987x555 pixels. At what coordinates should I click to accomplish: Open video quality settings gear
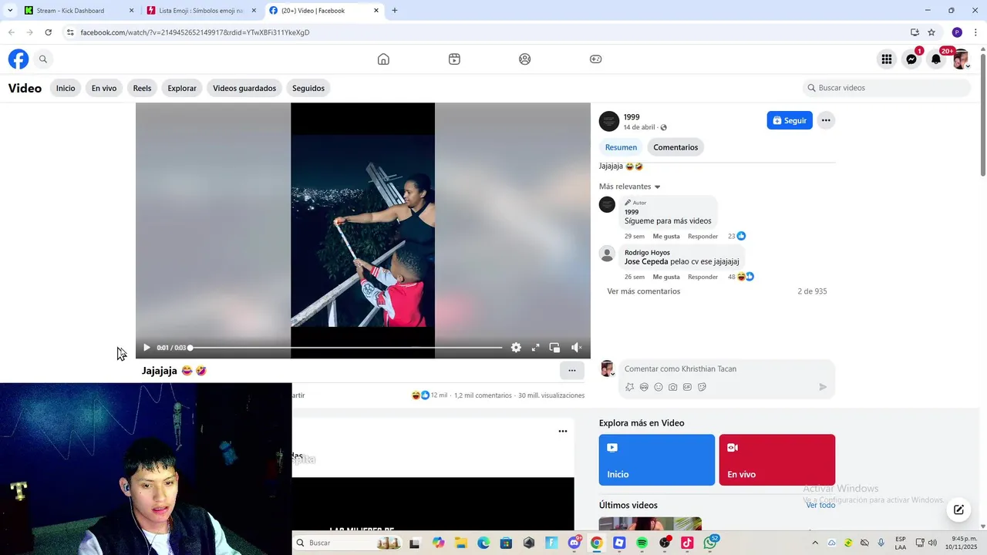[x=516, y=348]
